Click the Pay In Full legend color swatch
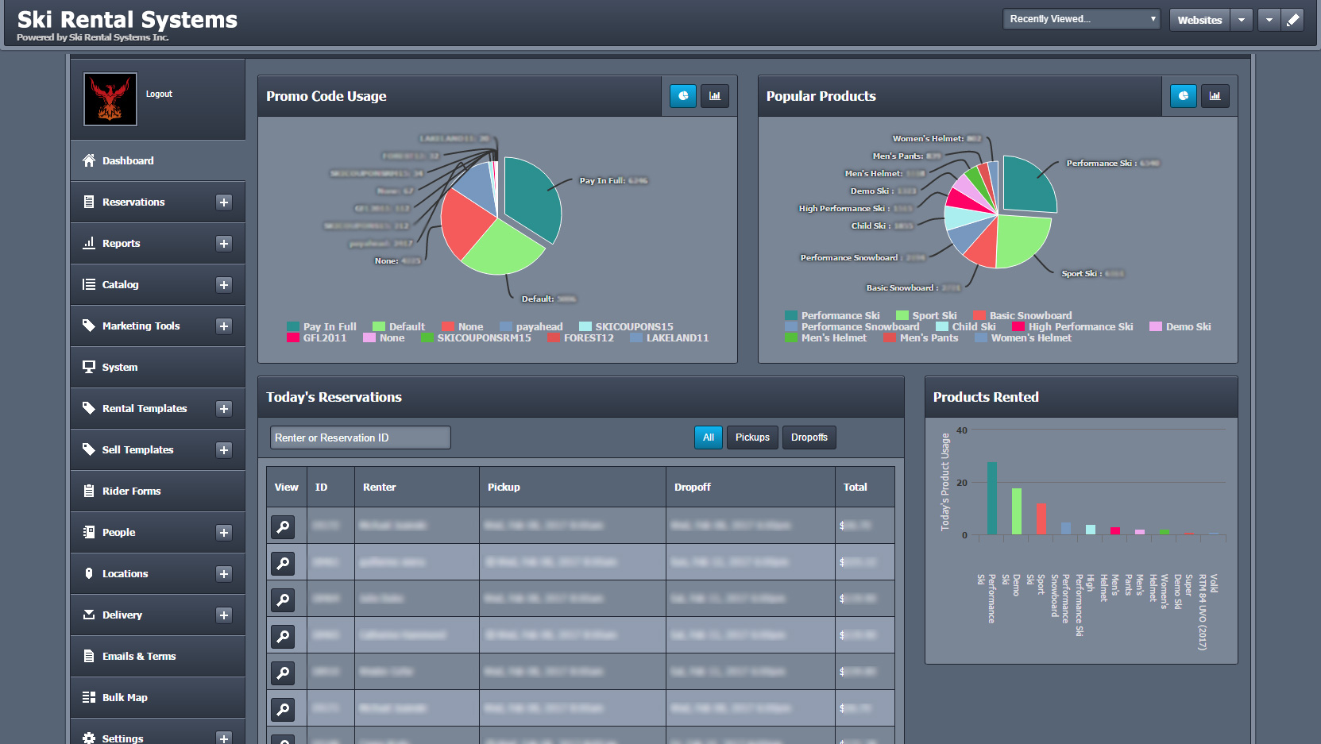The image size is (1321, 744). (292, 326)
